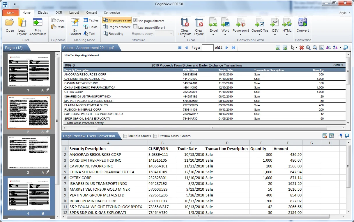Screen dimensions: 354x222
Task: Jump to the last page of the source
Action: click(233, 48)
